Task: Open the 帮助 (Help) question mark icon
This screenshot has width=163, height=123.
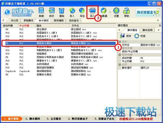Action: tap(127, 12)
